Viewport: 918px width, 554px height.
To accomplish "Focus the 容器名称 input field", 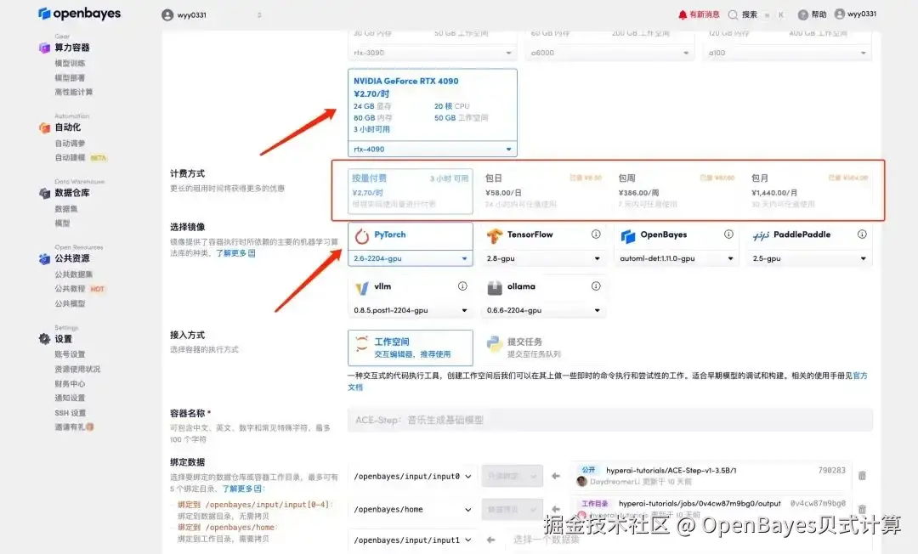I will click(610, 420).
